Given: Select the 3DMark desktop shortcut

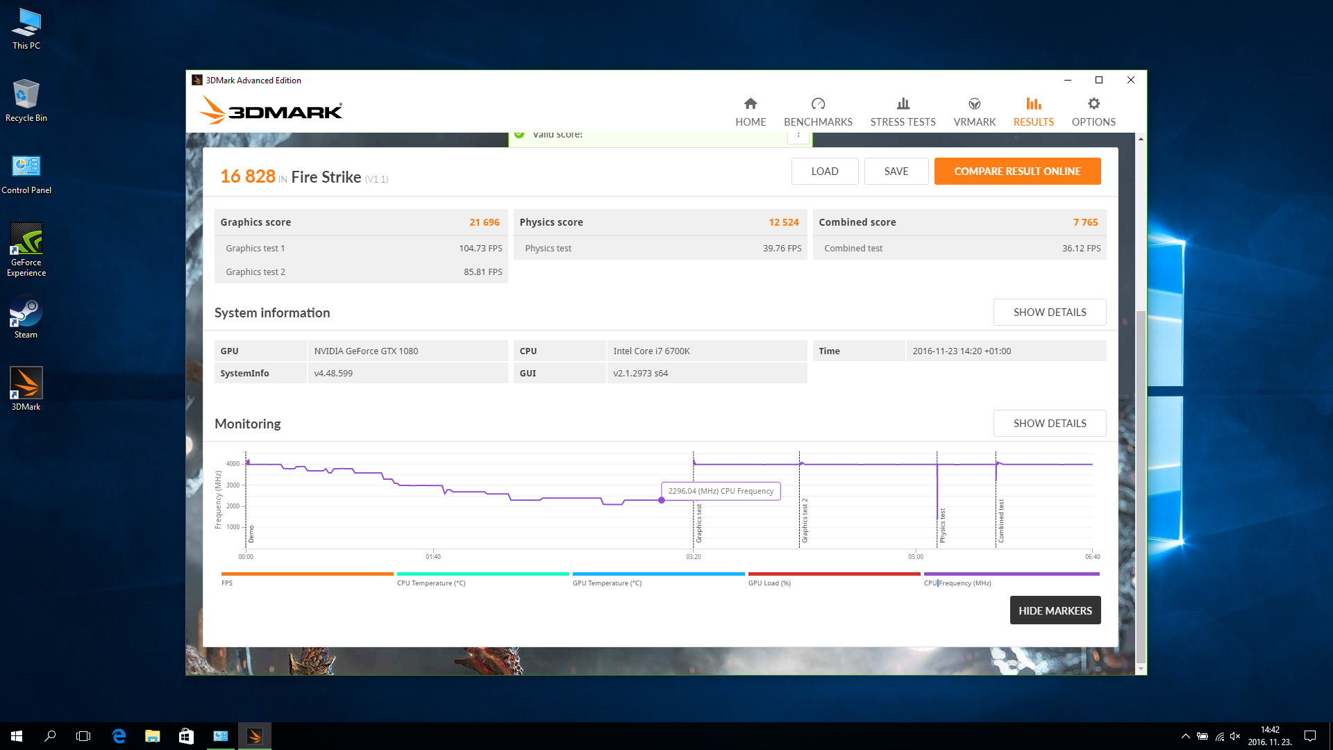Looking at the screenshot, I should [x=26, y=390].
